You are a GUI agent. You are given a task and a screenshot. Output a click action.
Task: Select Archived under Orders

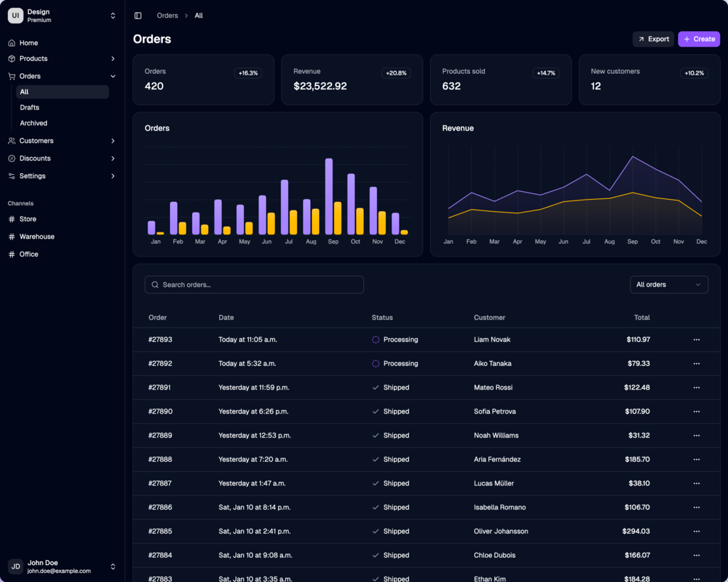(x=33, y=123)
